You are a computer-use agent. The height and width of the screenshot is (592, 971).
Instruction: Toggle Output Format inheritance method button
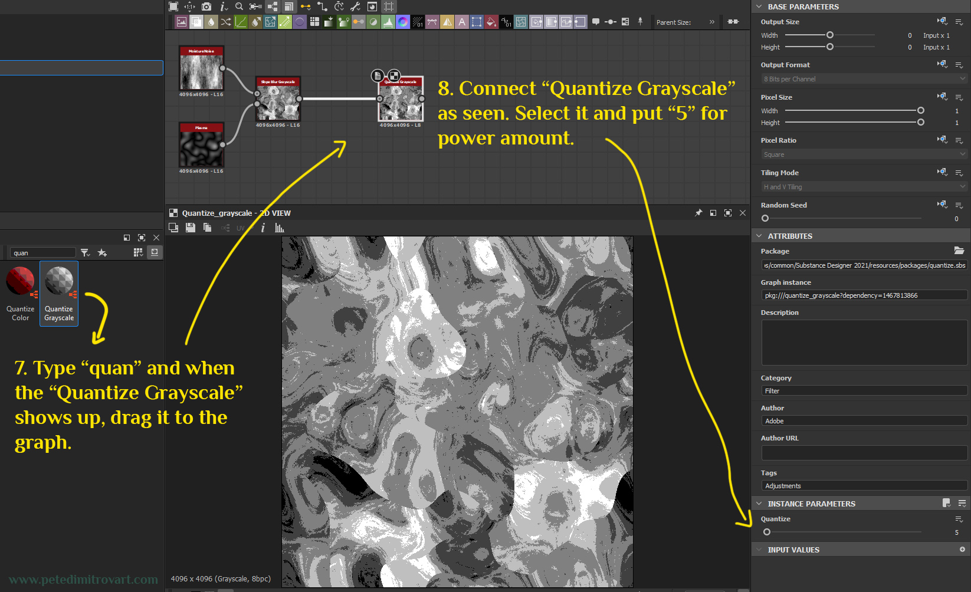[x=942, y=64]
